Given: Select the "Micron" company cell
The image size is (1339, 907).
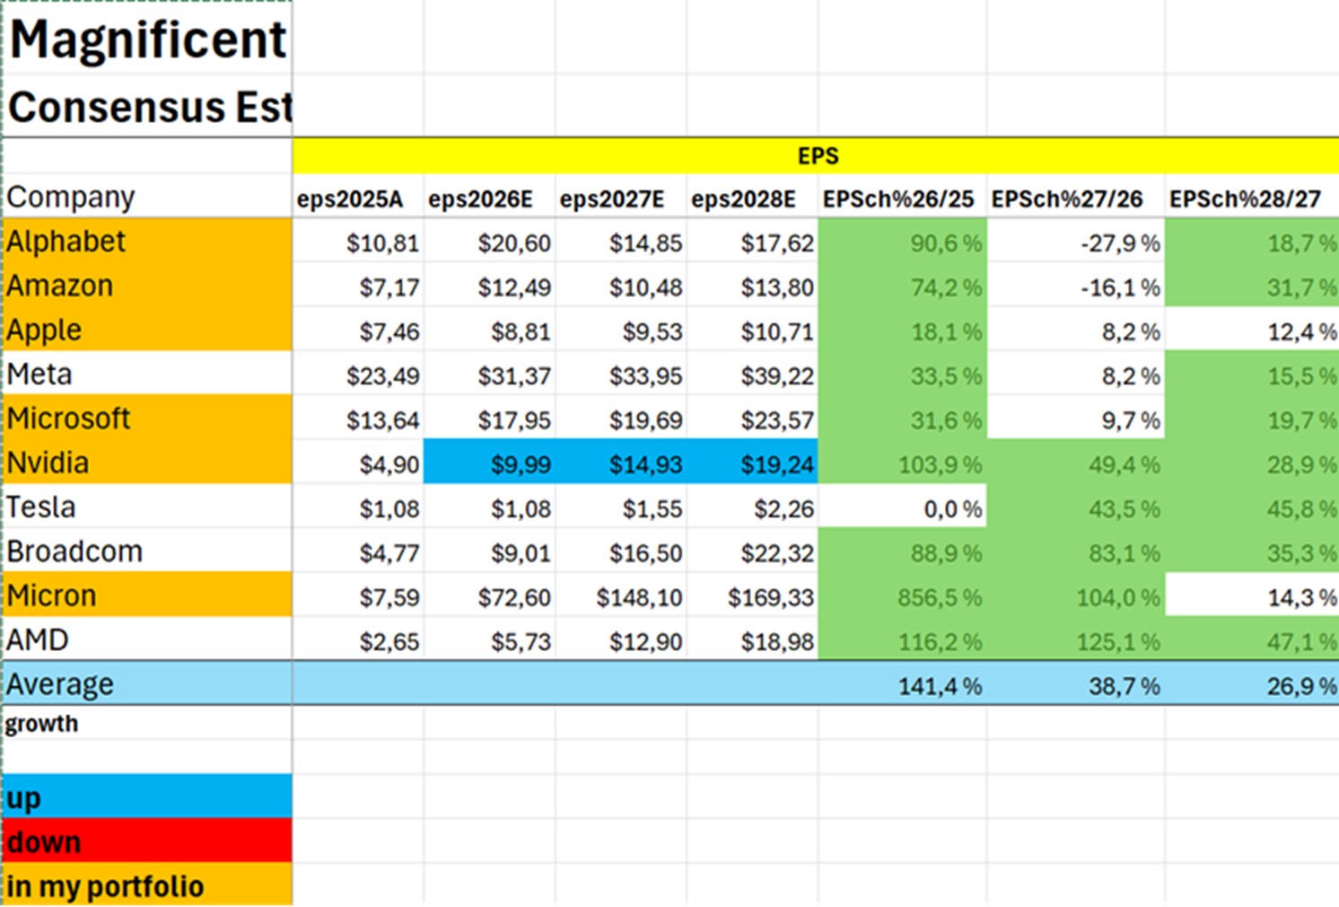Looking at the screenshot, I should (x=147, y=594).
